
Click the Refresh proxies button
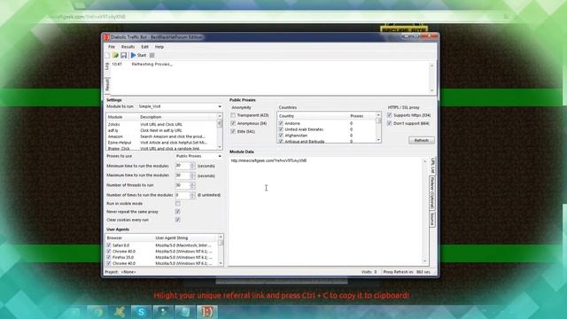coord(422,140)
